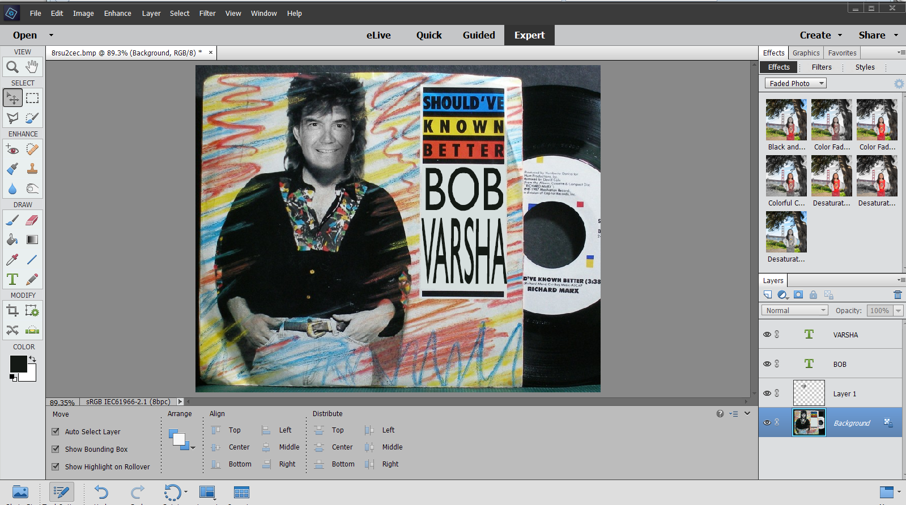Open the Opacity slider dropdown arrow
This screenshot has width=906, height=505.
click(x=898, y=310)
